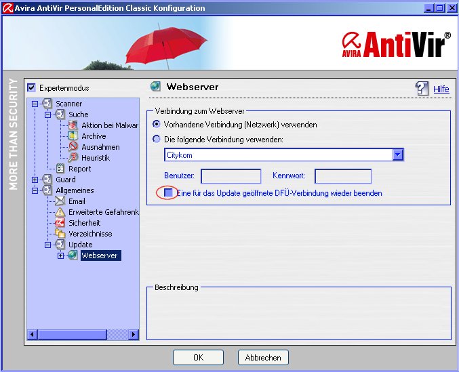Maximize the AntiVir configuration window

tap(439, 8)
